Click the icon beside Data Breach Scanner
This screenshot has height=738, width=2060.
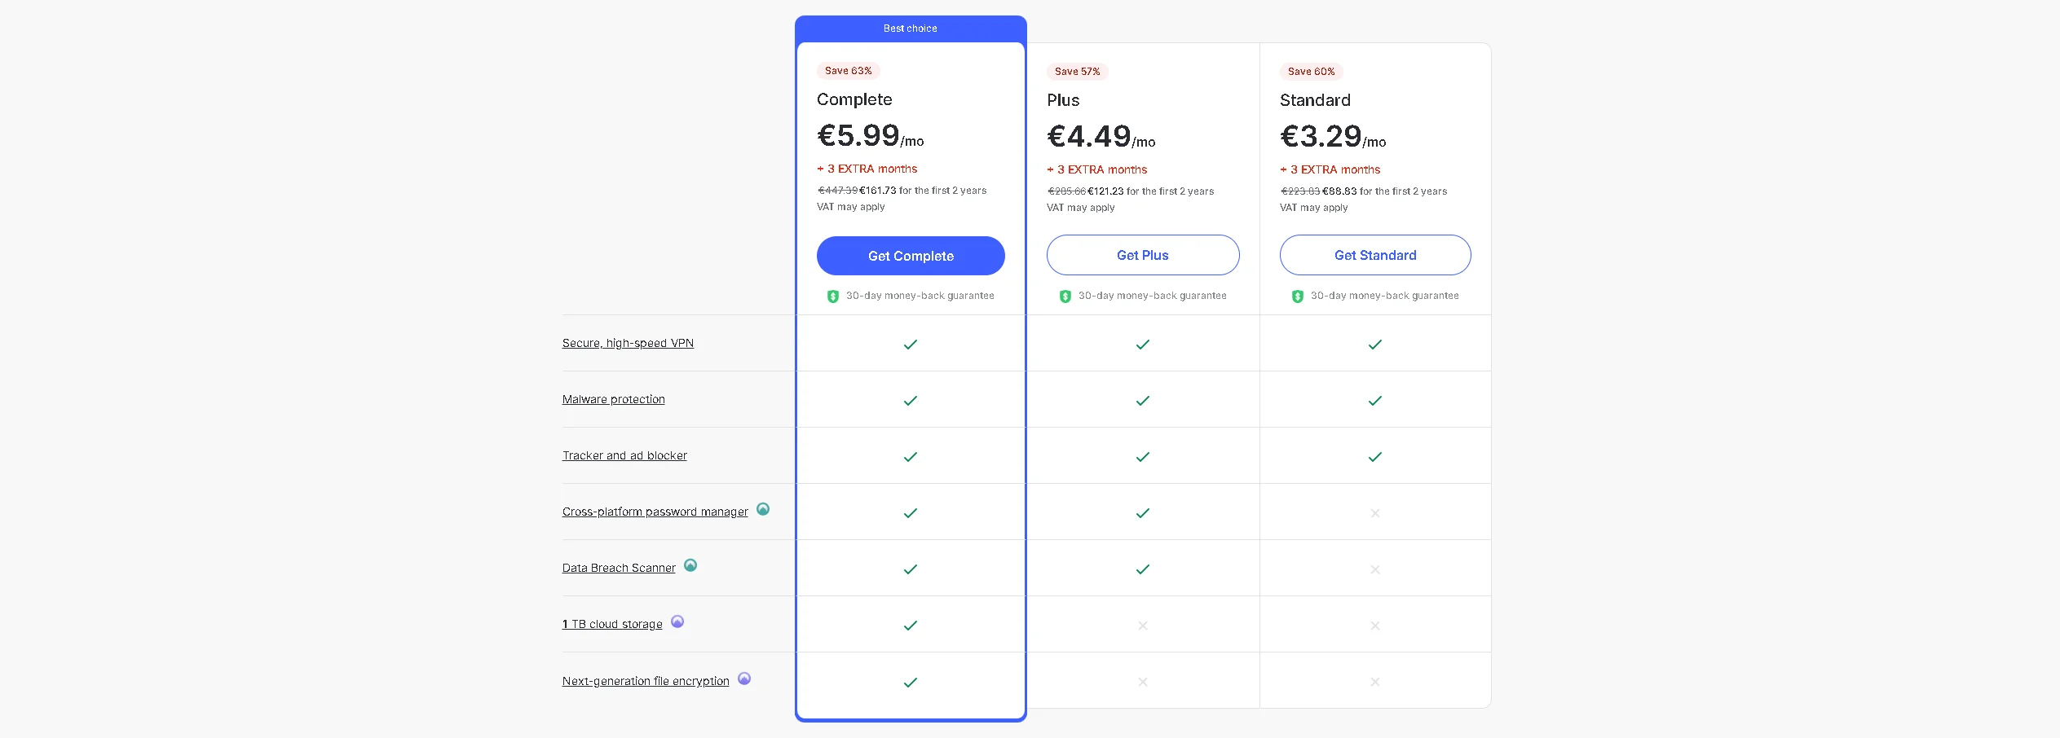[690, 565]
